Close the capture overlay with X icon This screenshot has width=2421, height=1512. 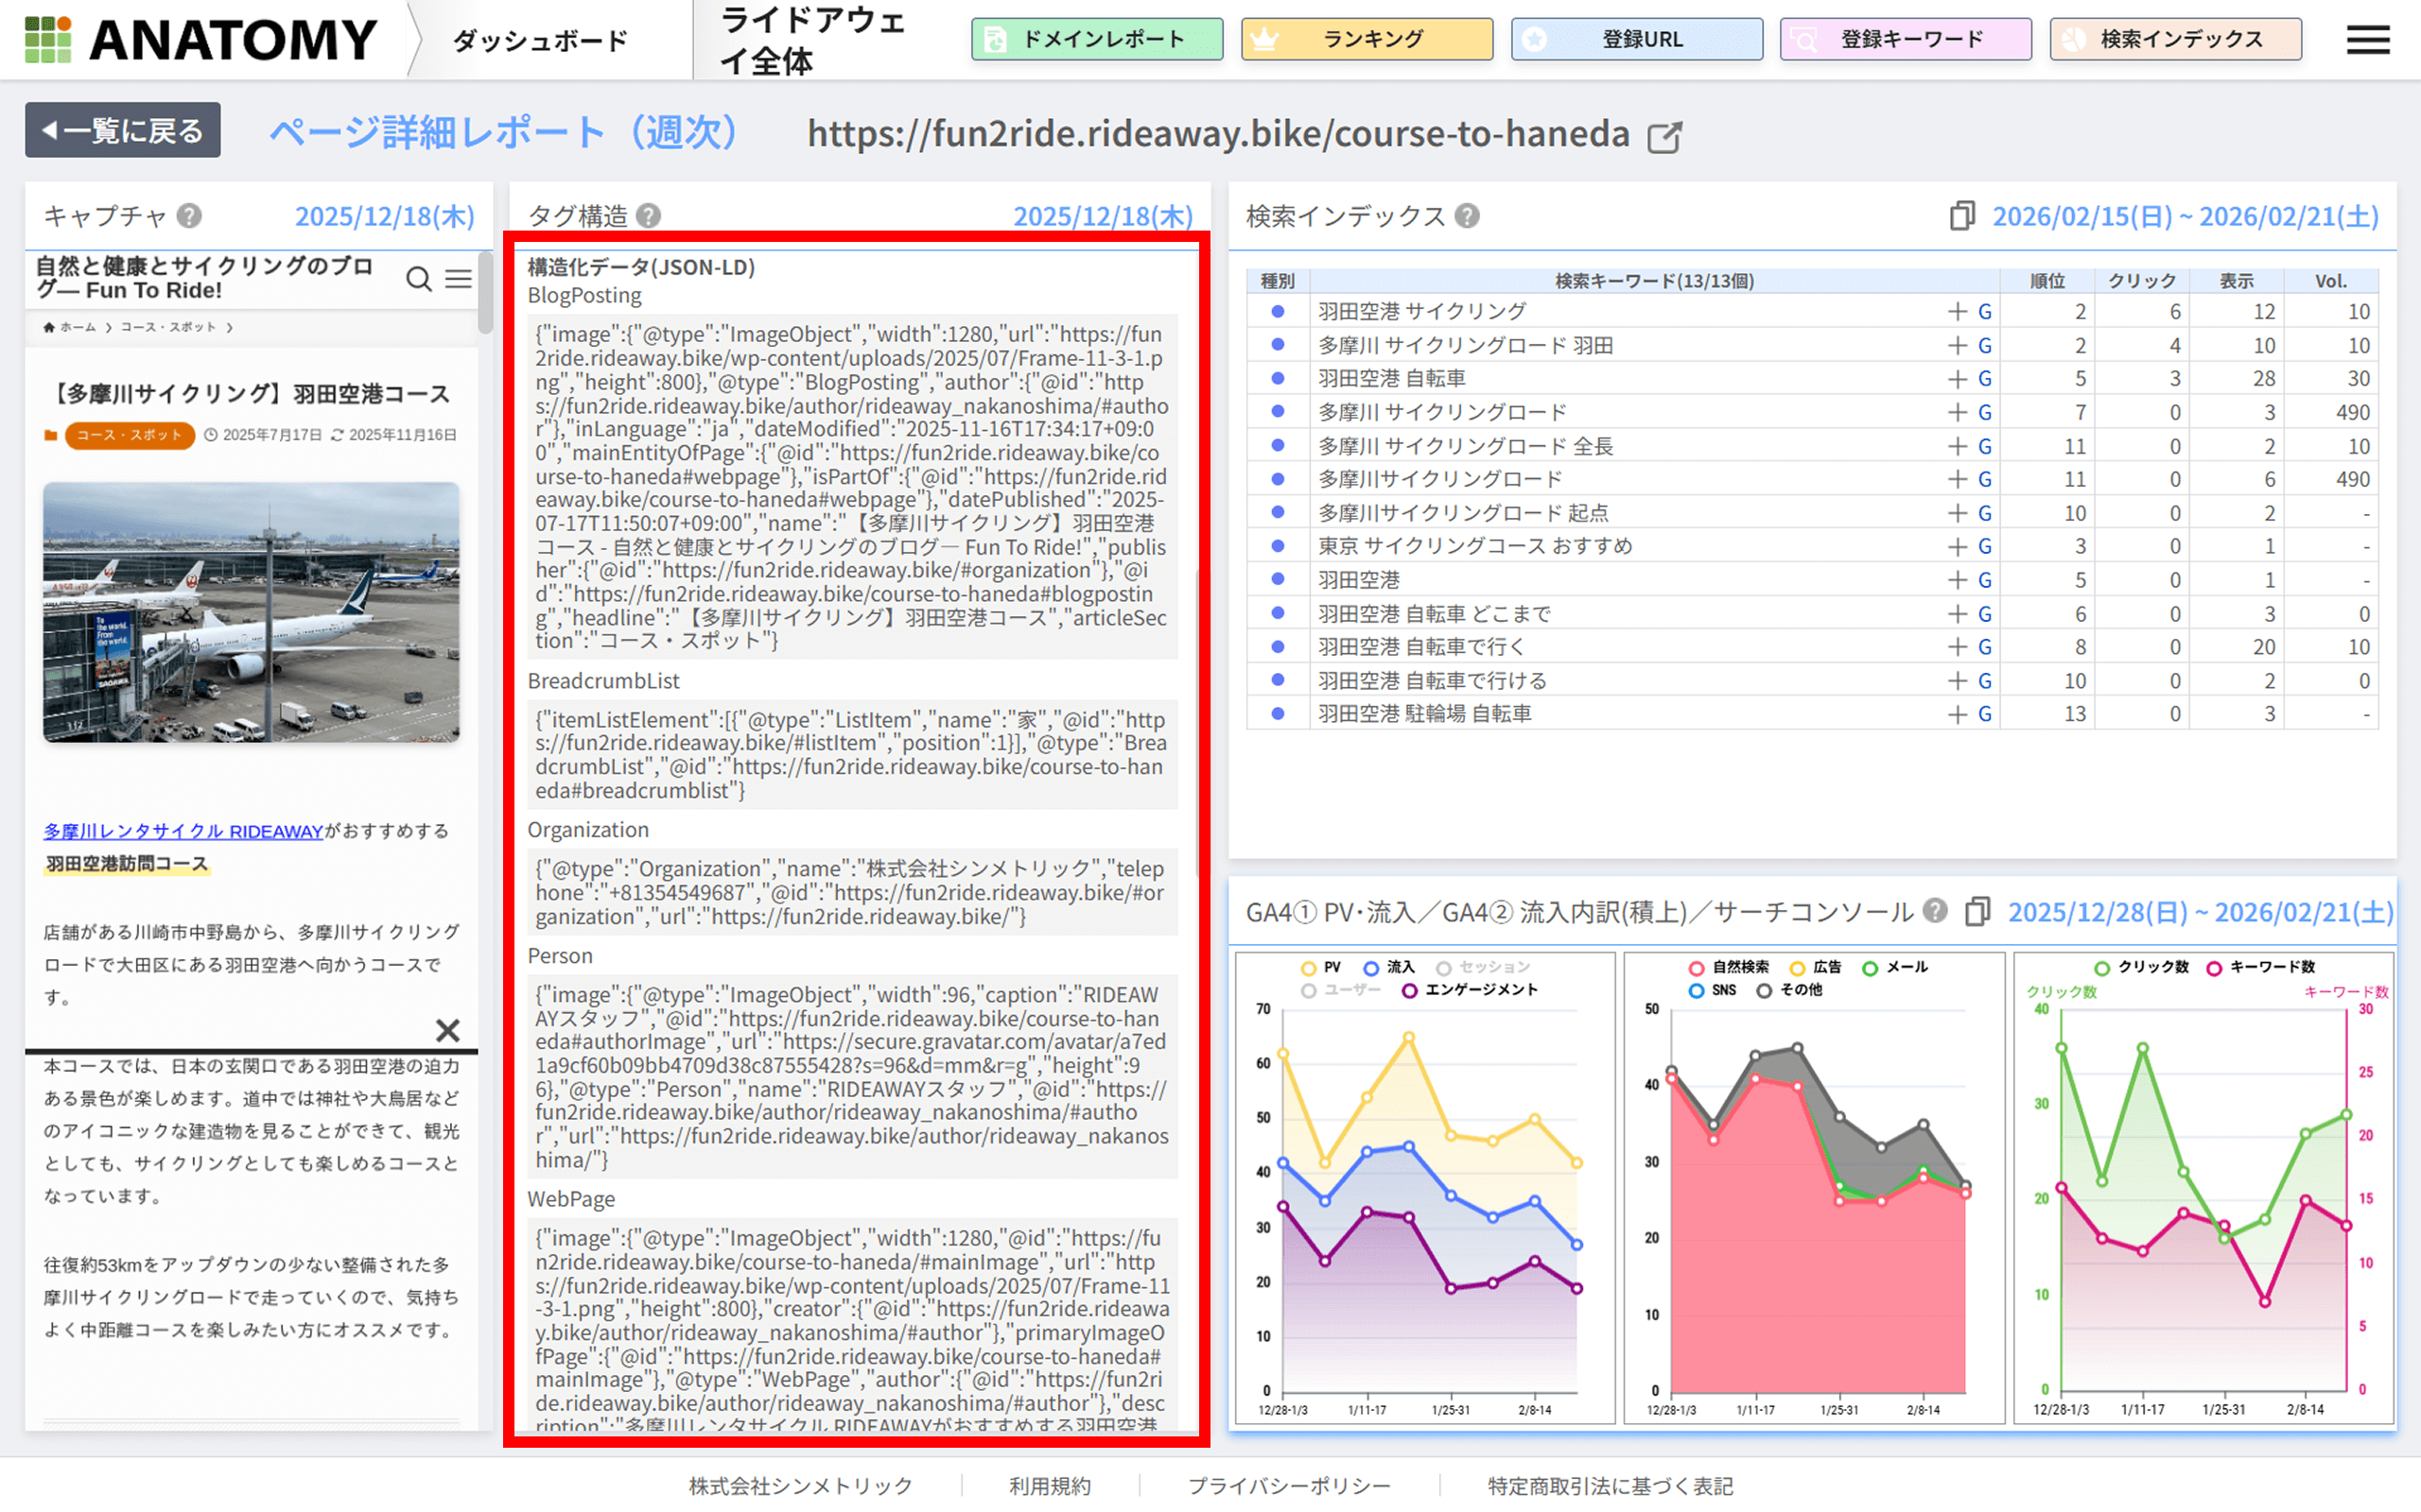pyautogui.click(x=447, y=1030)
